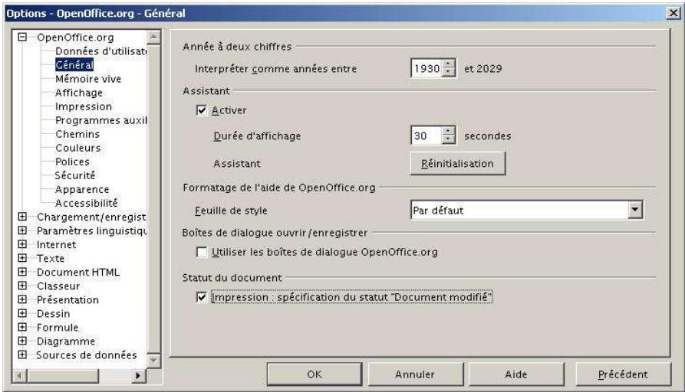Expand the Chargement/enregistrement node
This screenshot has height=392, width=685.
(22, 217)
